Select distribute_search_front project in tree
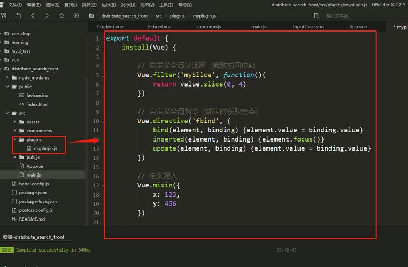The width and height of the screenshot is (408, 267). pos(35,69)
